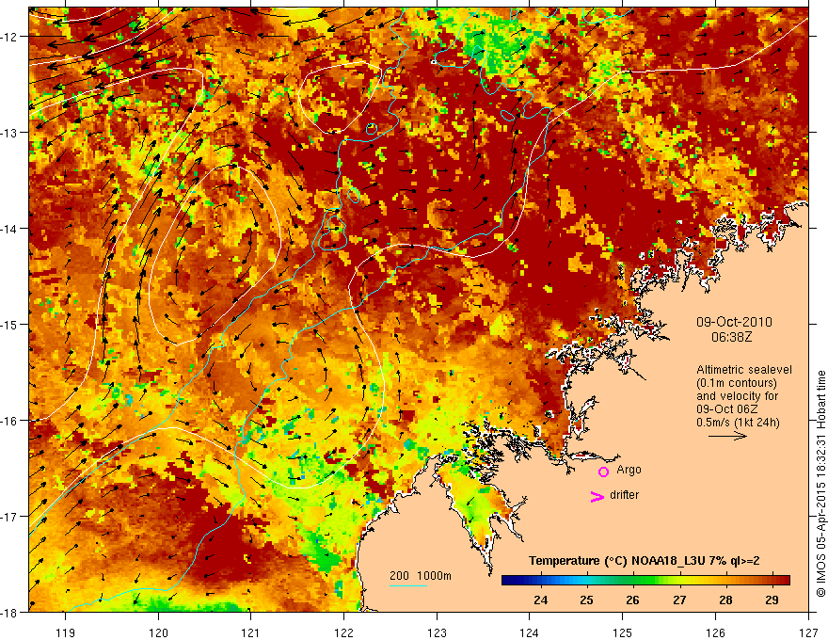Click the '09-Oct-2010' date label
This screenshot has height=640, width=828.
tap(734, 322)
